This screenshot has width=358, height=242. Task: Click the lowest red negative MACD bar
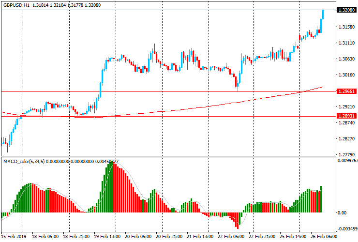(238, 221)
